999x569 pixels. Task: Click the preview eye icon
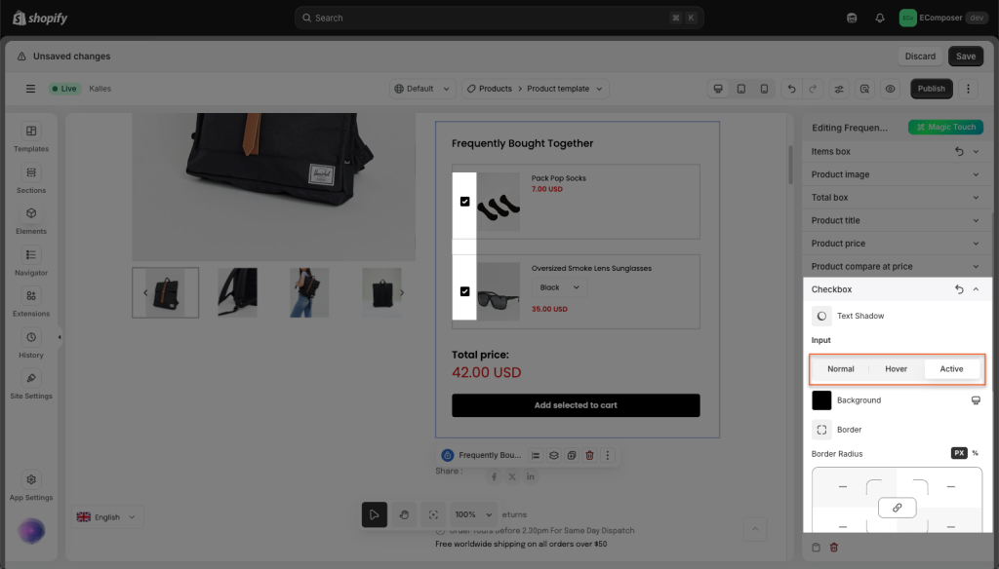(890, 89)
